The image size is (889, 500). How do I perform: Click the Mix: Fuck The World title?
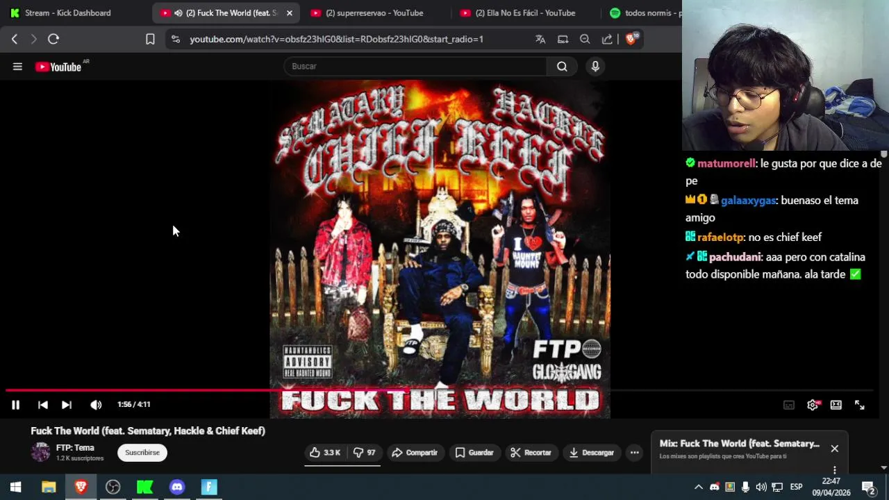click(739, 444)
